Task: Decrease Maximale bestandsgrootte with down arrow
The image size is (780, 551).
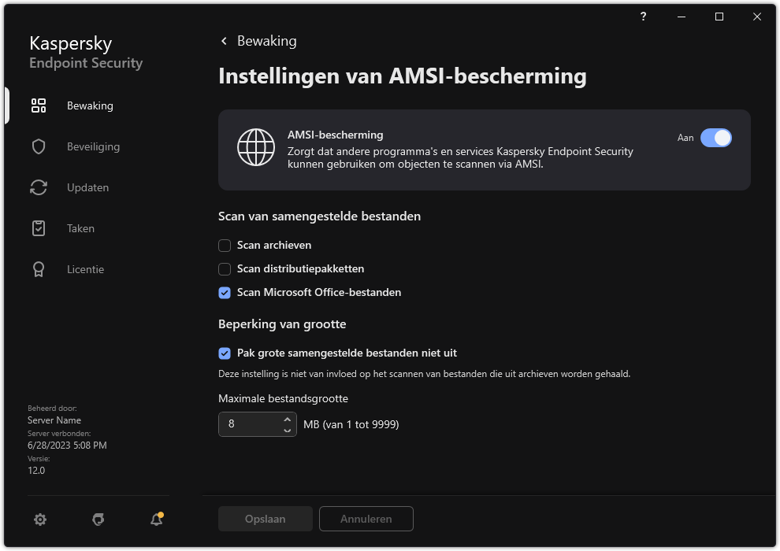Action: [285, 428]
